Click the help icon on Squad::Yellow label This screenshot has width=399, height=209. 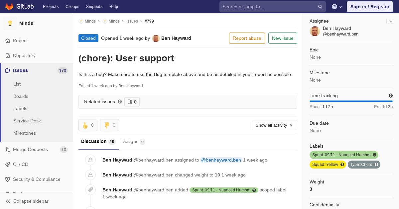[342, 165]
